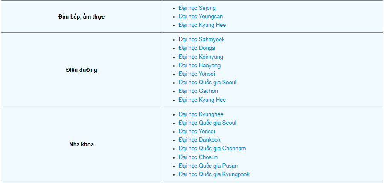Open Đại học Yonsei in the Điều dưỡng row

point(197,74)
